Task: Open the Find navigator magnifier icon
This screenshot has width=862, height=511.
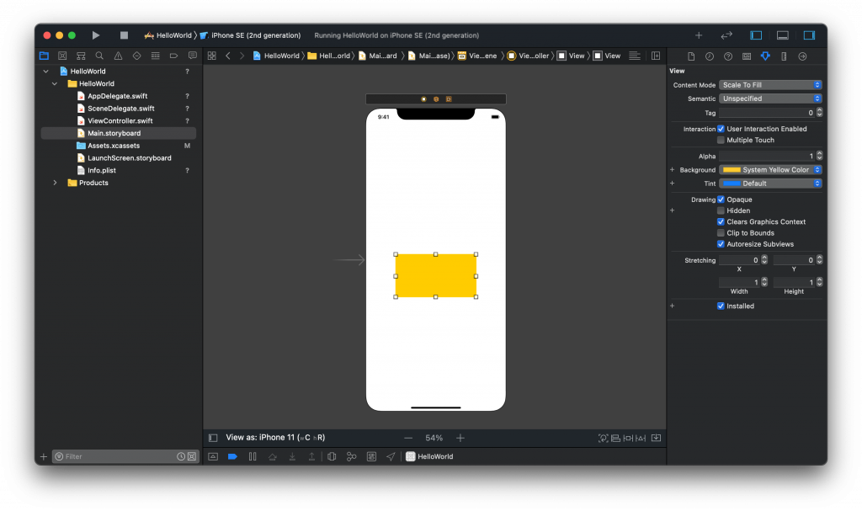Action: click(x=99, y=56)
